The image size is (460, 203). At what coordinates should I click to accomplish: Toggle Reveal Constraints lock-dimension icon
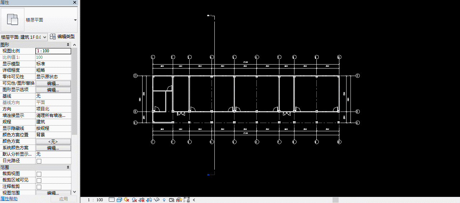(x=187, y=200)
